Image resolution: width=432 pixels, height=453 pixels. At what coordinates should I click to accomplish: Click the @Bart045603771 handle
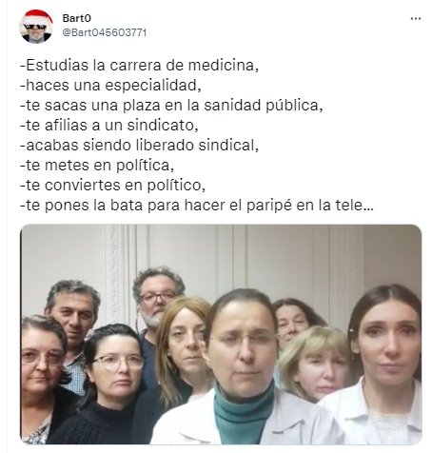coord(105,32)
